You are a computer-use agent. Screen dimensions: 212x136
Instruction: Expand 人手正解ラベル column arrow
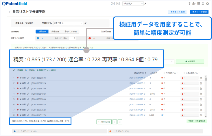[x=199, y=73]
